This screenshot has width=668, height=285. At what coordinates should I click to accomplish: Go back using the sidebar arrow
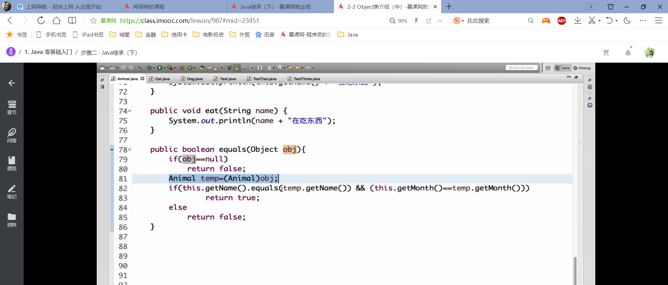click(11, 83)
